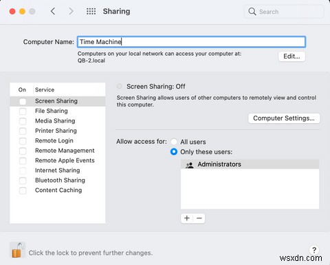Open help with the question mark button
330x265 pixels.
(x=314, y=250)
